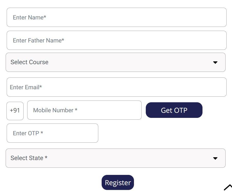Click the Select Course caret arrow icon

coord(215,62)
